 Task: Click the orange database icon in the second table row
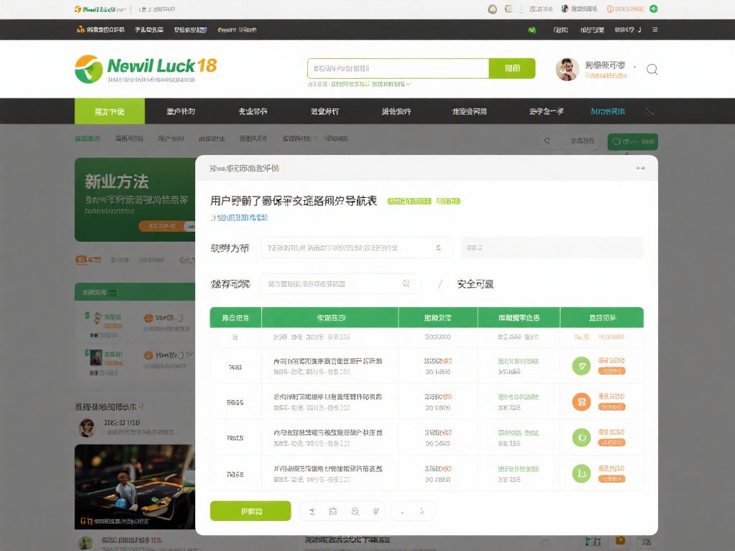click(581, 402)
